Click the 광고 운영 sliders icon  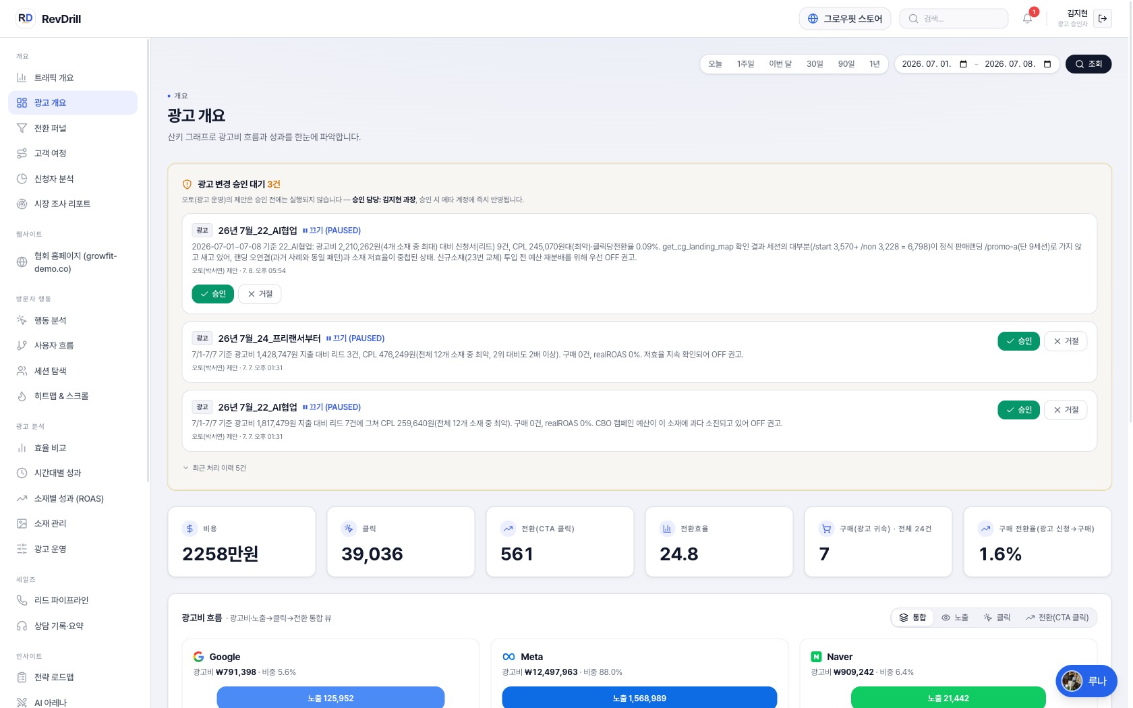click(22, 549)
